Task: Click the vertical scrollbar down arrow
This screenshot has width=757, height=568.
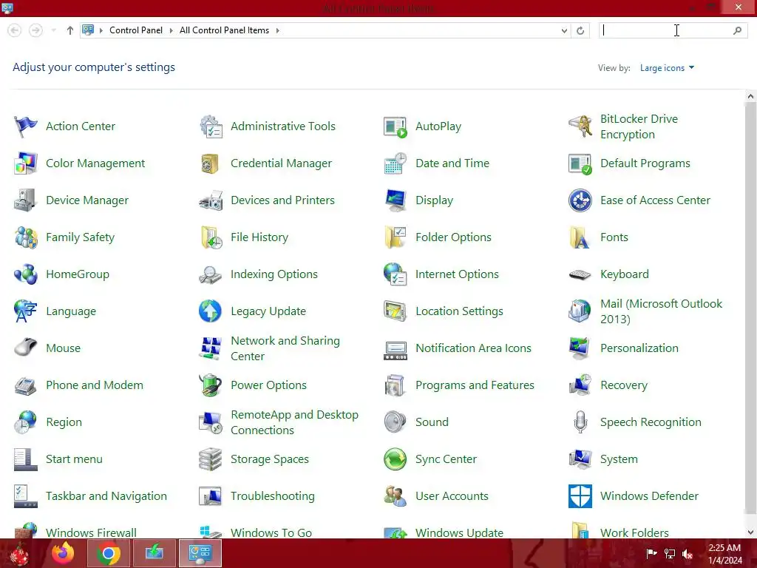Action: 750,532
